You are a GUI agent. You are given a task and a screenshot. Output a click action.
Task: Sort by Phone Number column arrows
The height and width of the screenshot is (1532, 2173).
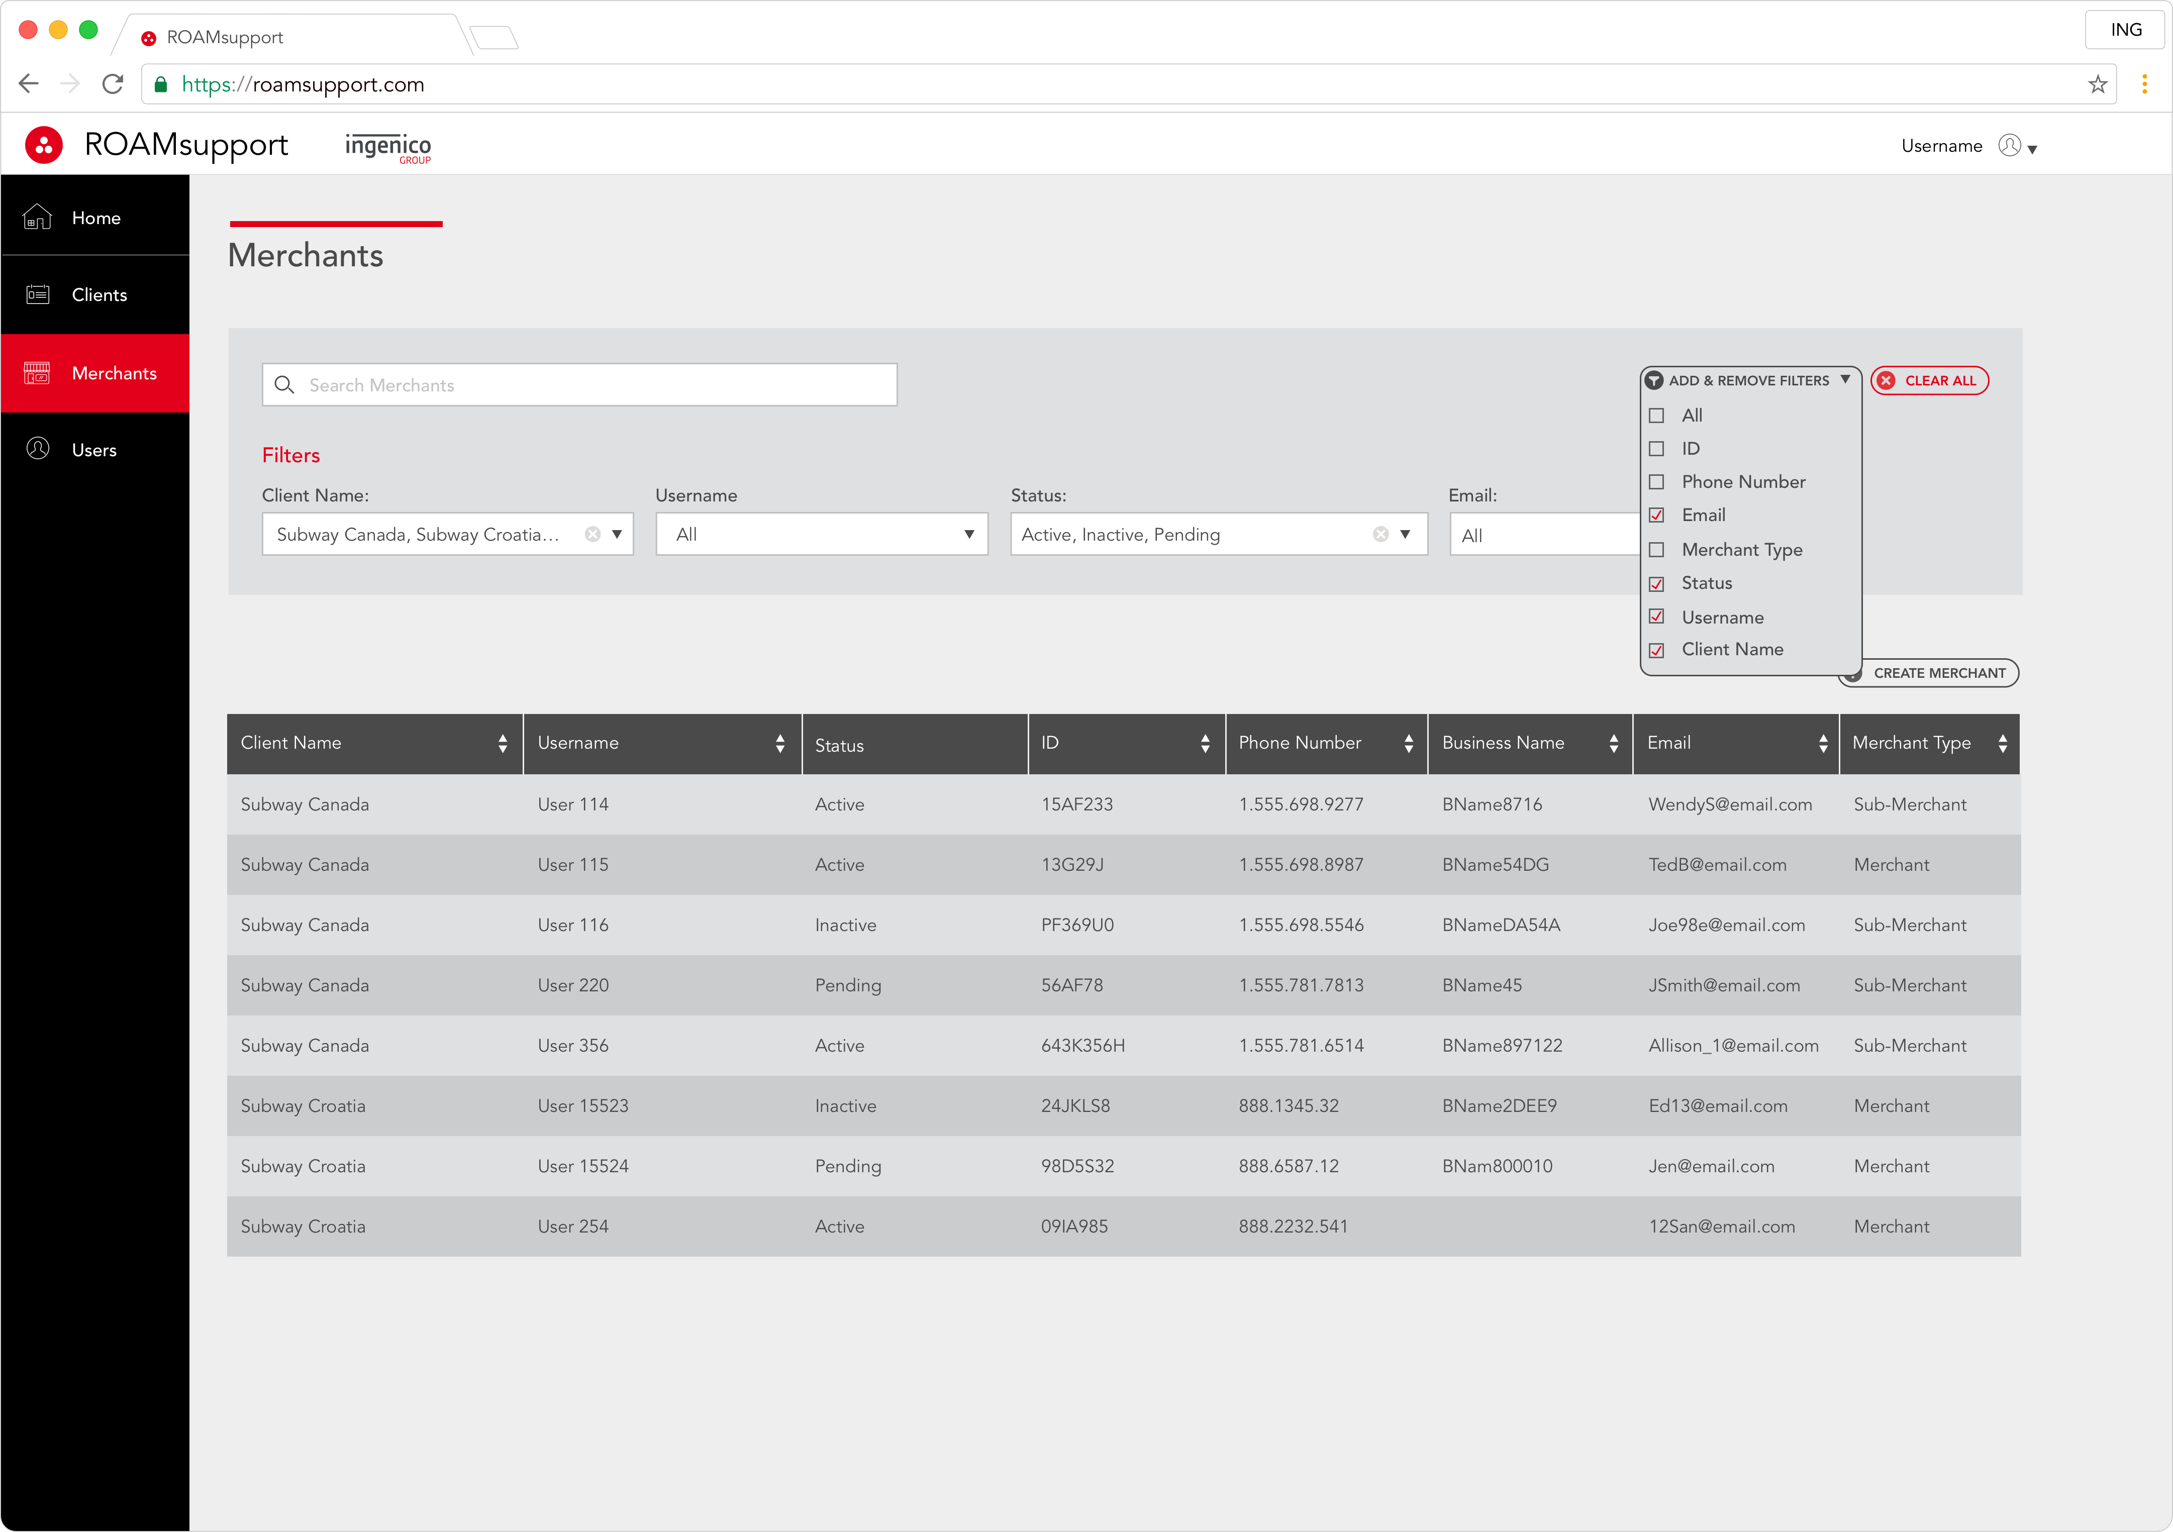(1408, 744)
